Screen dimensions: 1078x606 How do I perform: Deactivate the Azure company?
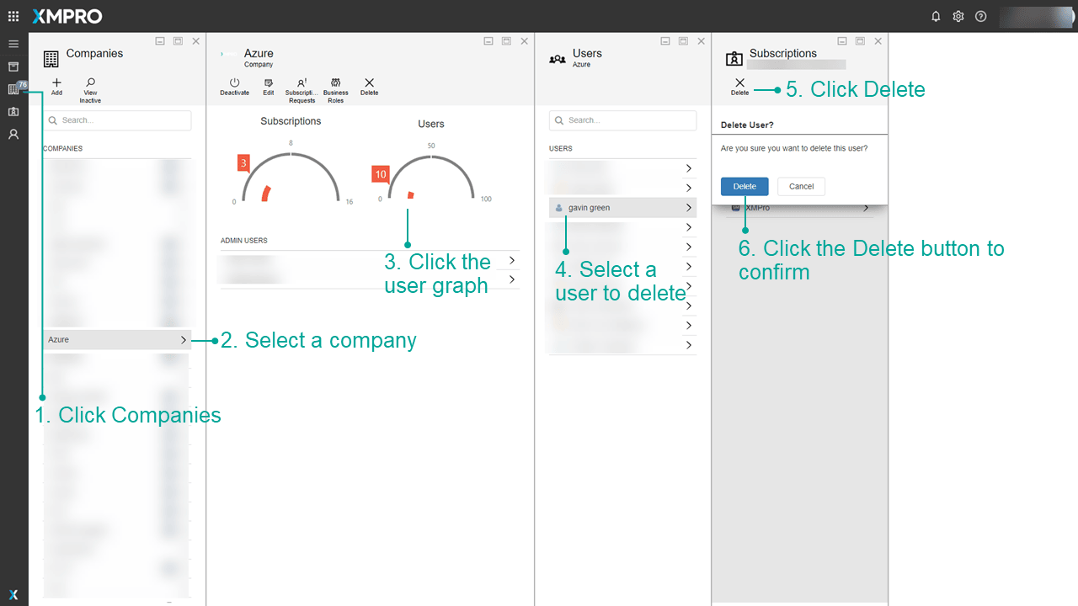234,86
